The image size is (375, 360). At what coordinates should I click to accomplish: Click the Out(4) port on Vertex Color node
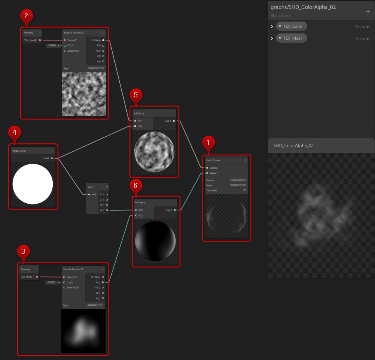coord(52,158)
